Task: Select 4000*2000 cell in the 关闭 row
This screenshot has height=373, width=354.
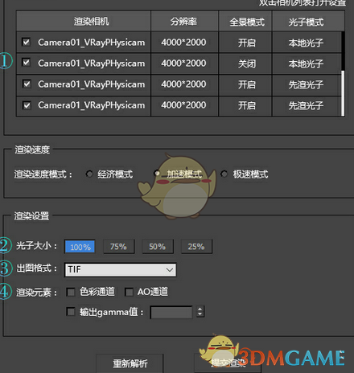Action: pos(184,64)
